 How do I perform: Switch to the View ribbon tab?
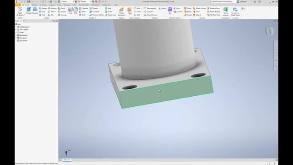74,5
